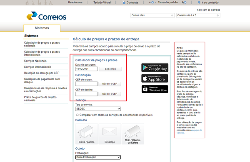Open Prazo de guarda de objetos nacionais
This screenshot has height=162, width=250.
(x=40, y=98)
